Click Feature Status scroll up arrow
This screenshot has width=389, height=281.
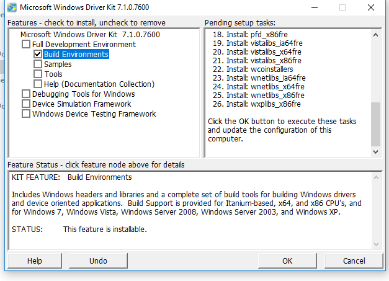tap(376, 177)
